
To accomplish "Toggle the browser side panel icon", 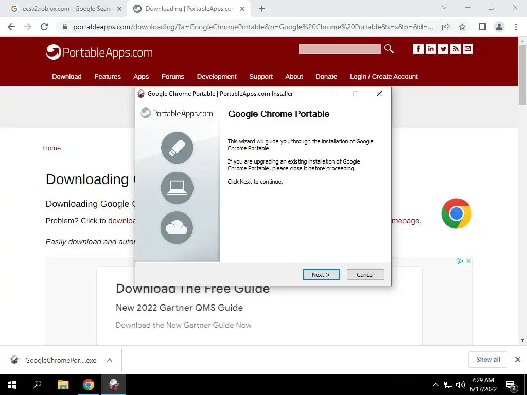I will tap(483, 27).
